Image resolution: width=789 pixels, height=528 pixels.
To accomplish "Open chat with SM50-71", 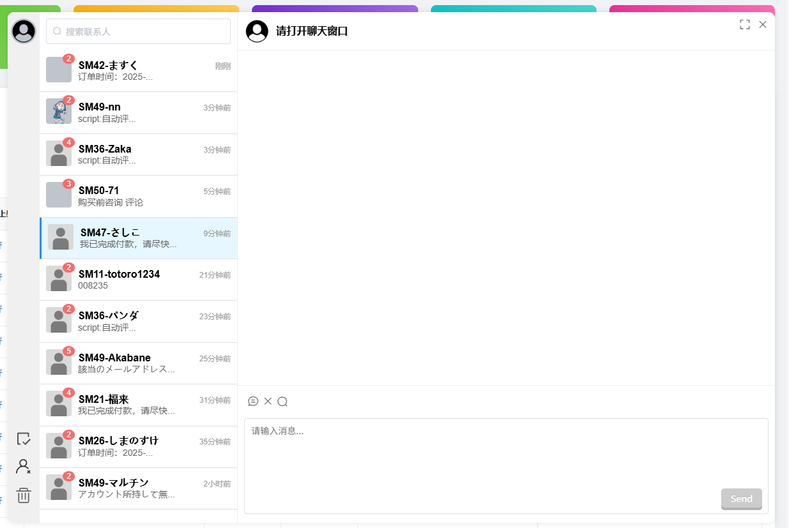I will (x=138, y=196).
